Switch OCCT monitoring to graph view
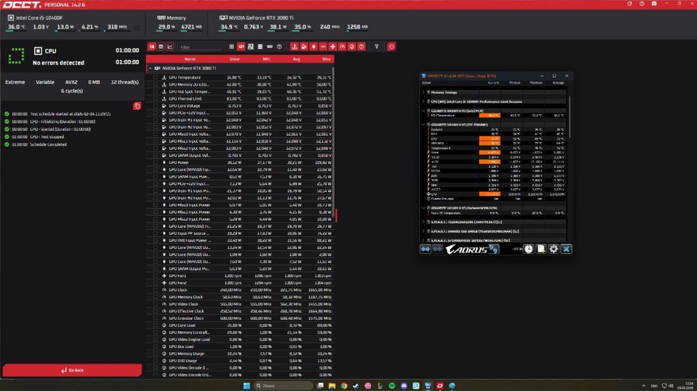Screen dimensions: 697x391 click(x=170, y=47)
